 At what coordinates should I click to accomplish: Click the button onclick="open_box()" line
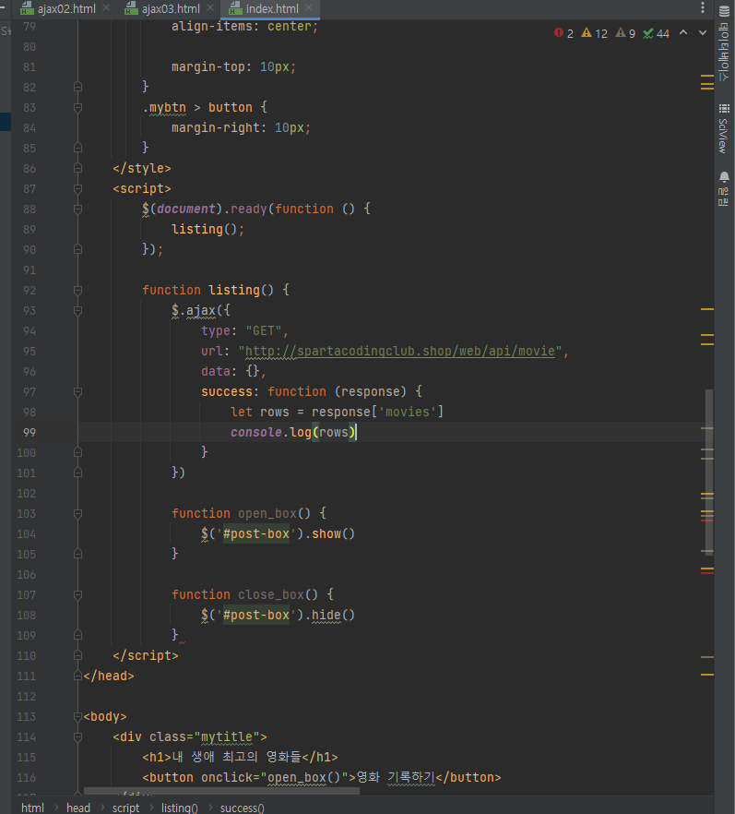click(x=322, y=778)
